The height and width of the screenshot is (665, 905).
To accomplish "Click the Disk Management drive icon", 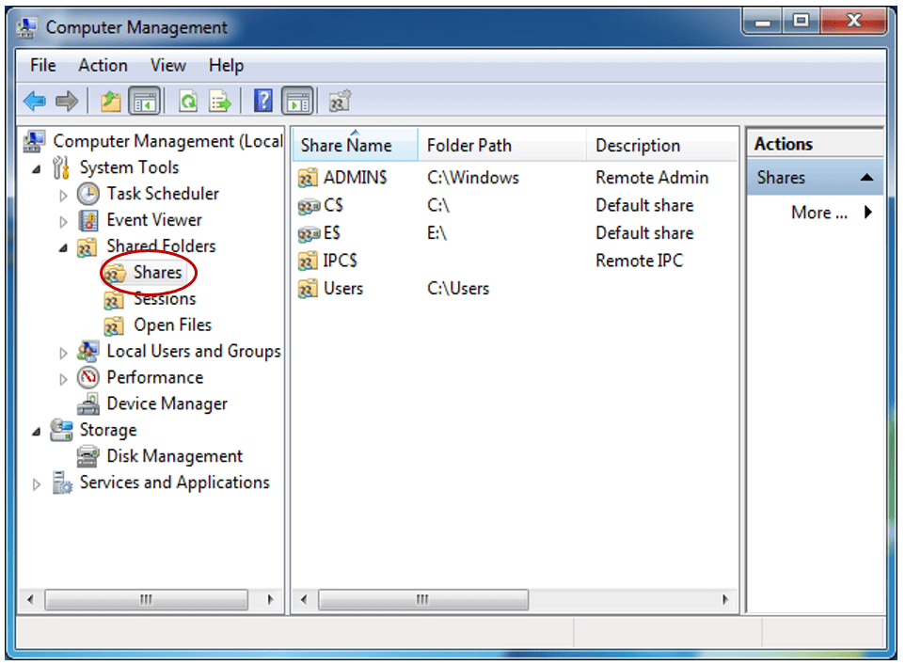I will click(x=87, y=456).
